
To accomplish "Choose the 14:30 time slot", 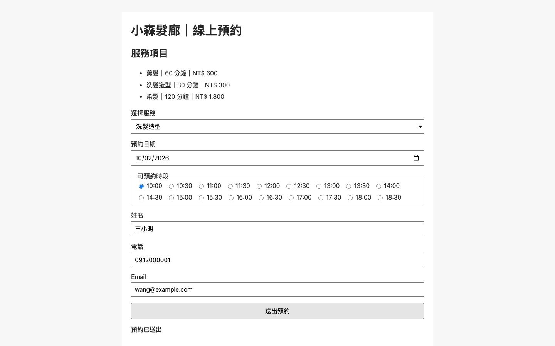I will (x=141, y=198).
